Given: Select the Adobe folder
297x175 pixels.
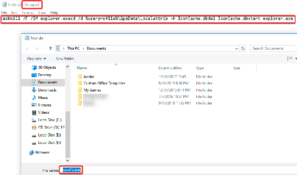Looking at the screenshot, I should (x=89, y=77).
